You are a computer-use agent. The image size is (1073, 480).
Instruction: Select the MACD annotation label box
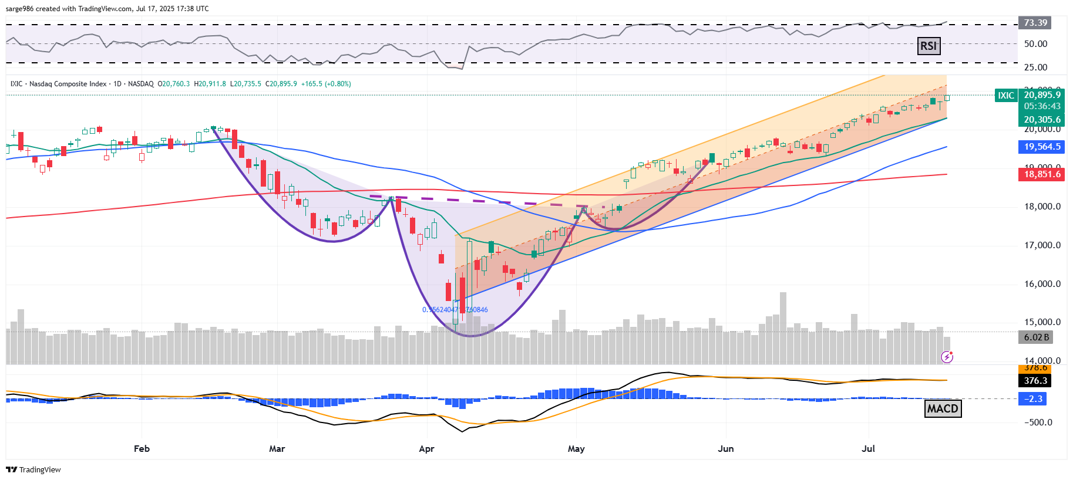(x=943, y=408)
